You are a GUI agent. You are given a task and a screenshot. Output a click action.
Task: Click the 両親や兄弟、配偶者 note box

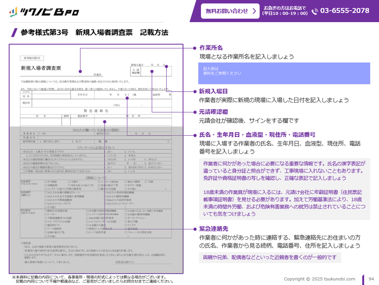(x=270, y=258)
